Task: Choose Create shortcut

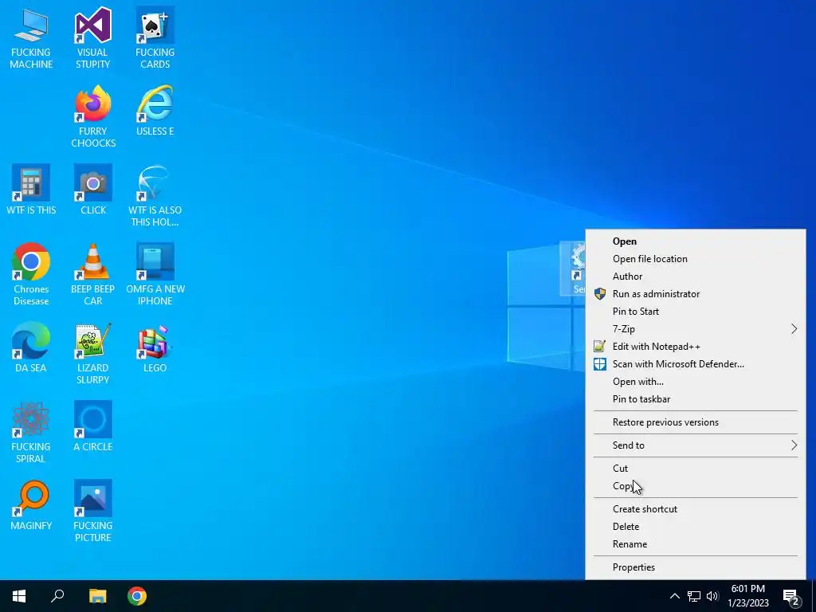Action: click(695, 509)
